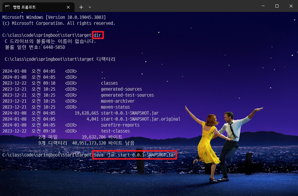Click the 2개 파일 count text
Viewport: 298px width, 196px height.
click(48, 137)
